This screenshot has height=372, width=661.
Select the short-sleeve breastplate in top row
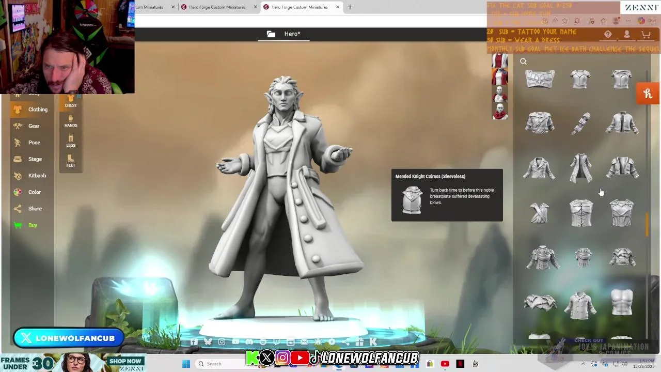tap(581, 80)
